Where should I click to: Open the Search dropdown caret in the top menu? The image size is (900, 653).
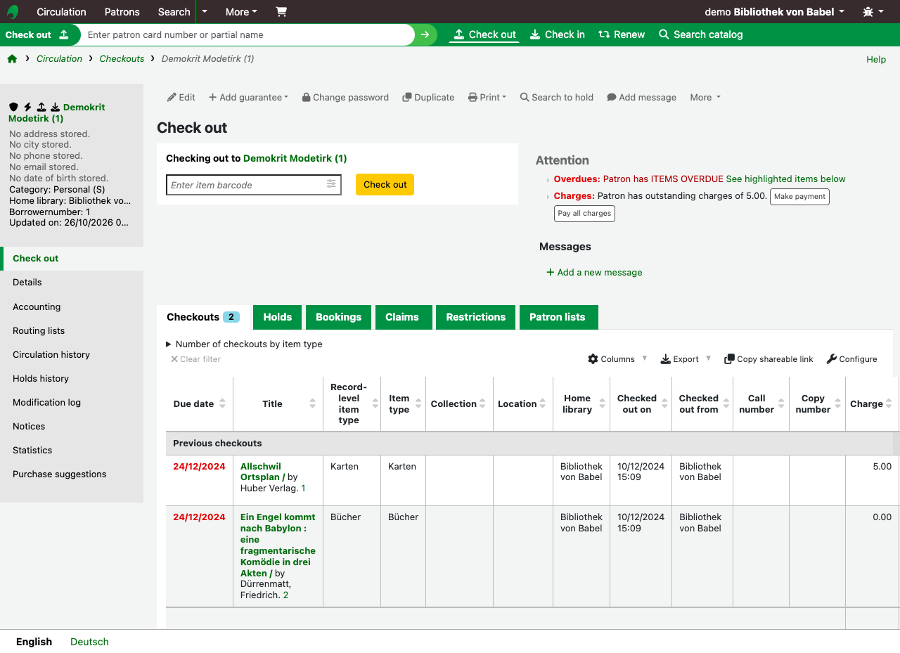coord(204,12)
